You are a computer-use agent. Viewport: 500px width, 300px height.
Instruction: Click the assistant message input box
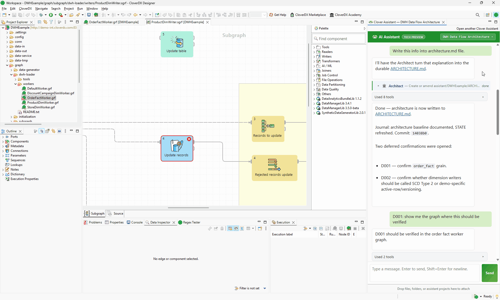pos(425,273)
